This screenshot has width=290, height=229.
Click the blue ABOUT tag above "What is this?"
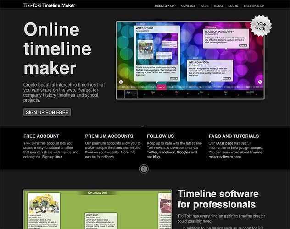coord(142,24)
